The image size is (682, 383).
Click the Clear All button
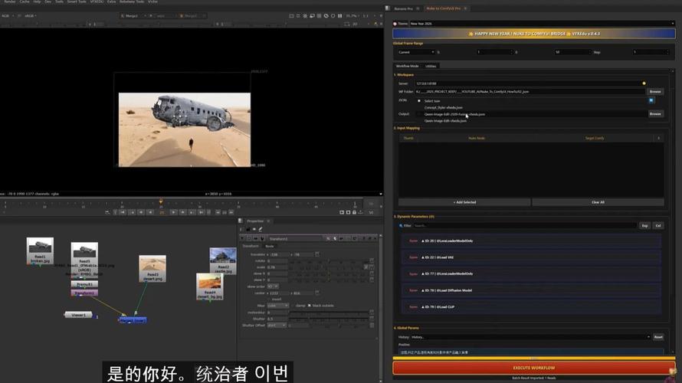coord(598,202)
